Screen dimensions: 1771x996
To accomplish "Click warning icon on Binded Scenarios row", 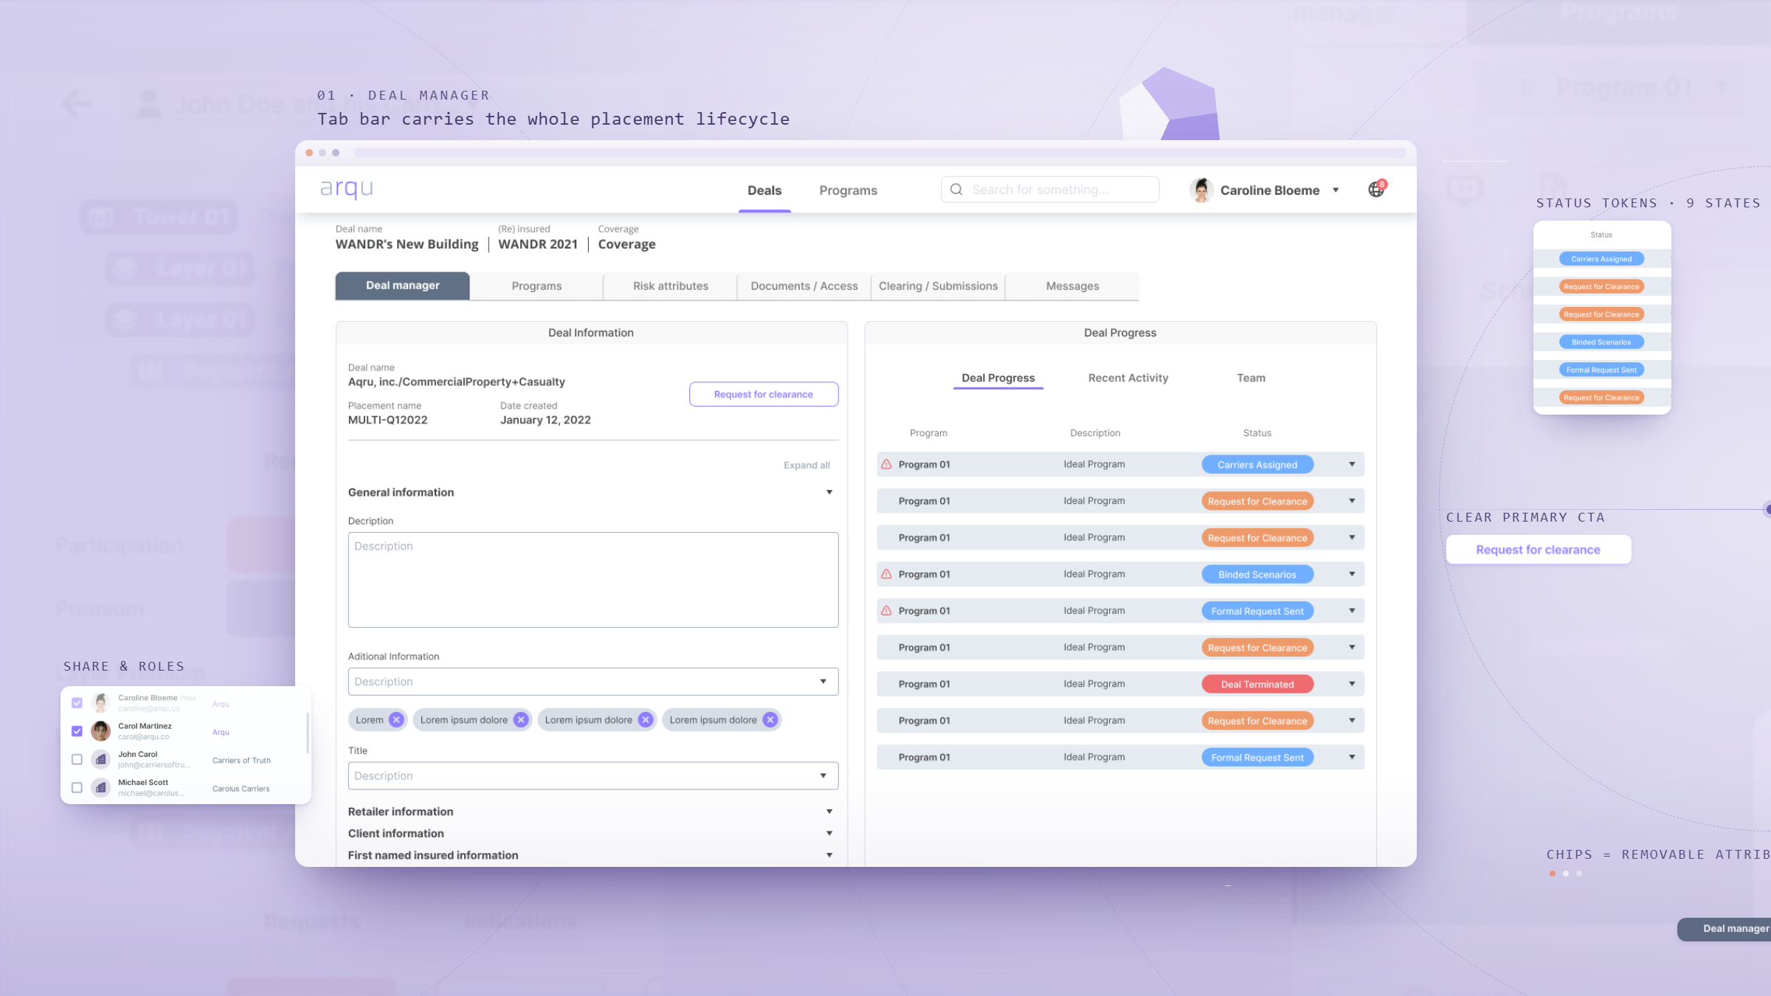I will (x=886, y=574).
